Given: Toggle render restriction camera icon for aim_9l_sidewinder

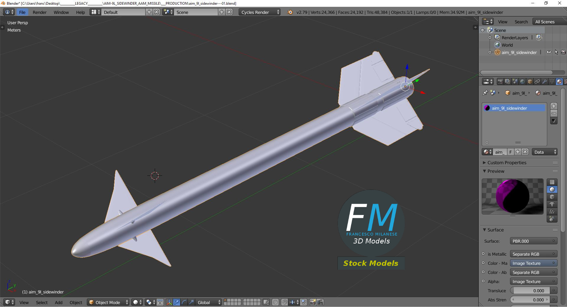Looking at the screenshot, I should point(563,52).
